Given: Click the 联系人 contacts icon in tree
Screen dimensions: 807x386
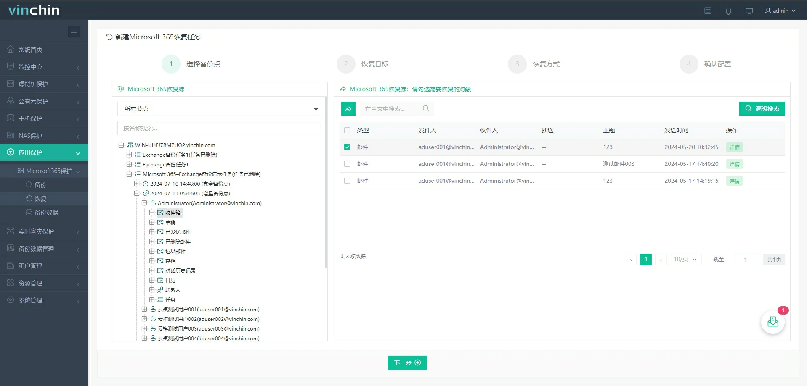Looking at the screenshot, I should click(160, 290).
